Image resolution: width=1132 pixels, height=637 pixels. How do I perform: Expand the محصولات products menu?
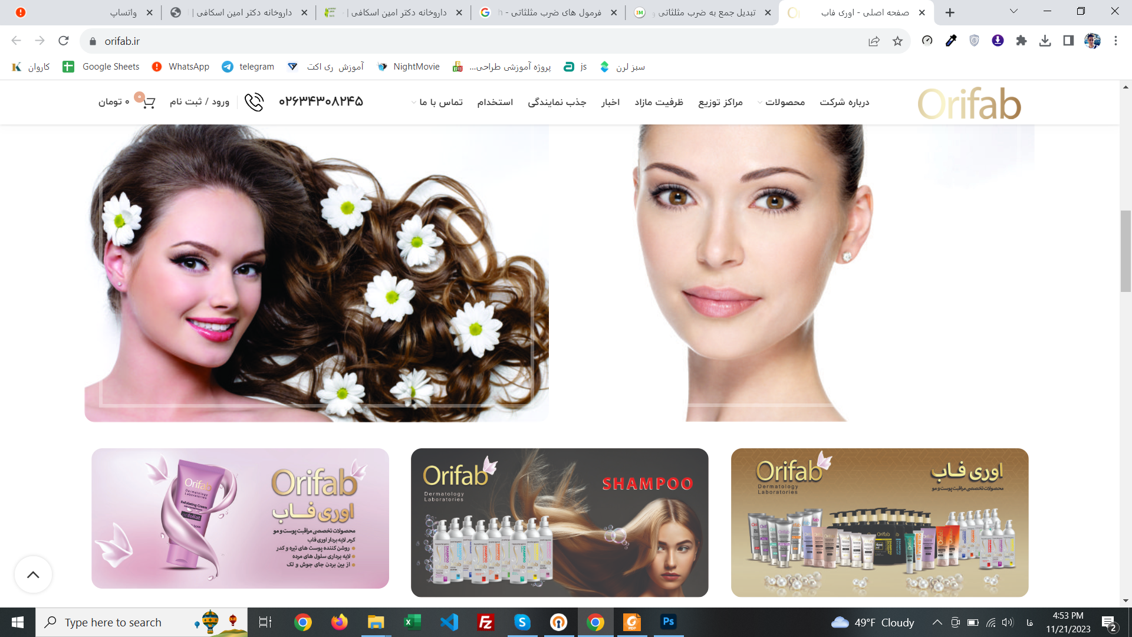tap(781, 102)
